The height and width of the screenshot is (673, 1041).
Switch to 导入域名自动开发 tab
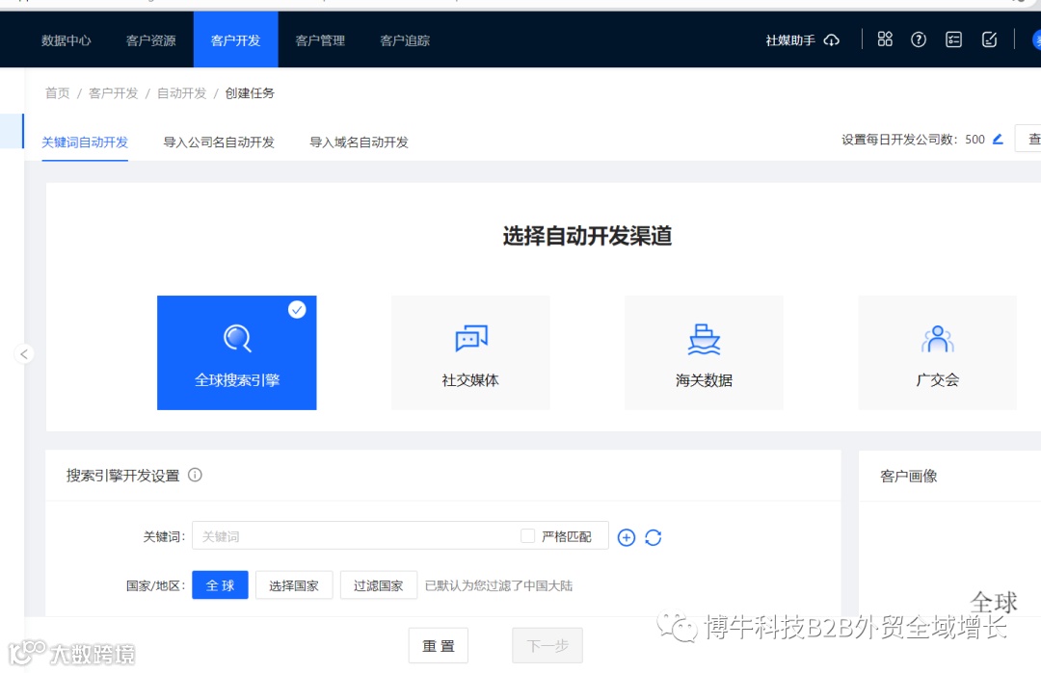360,142
